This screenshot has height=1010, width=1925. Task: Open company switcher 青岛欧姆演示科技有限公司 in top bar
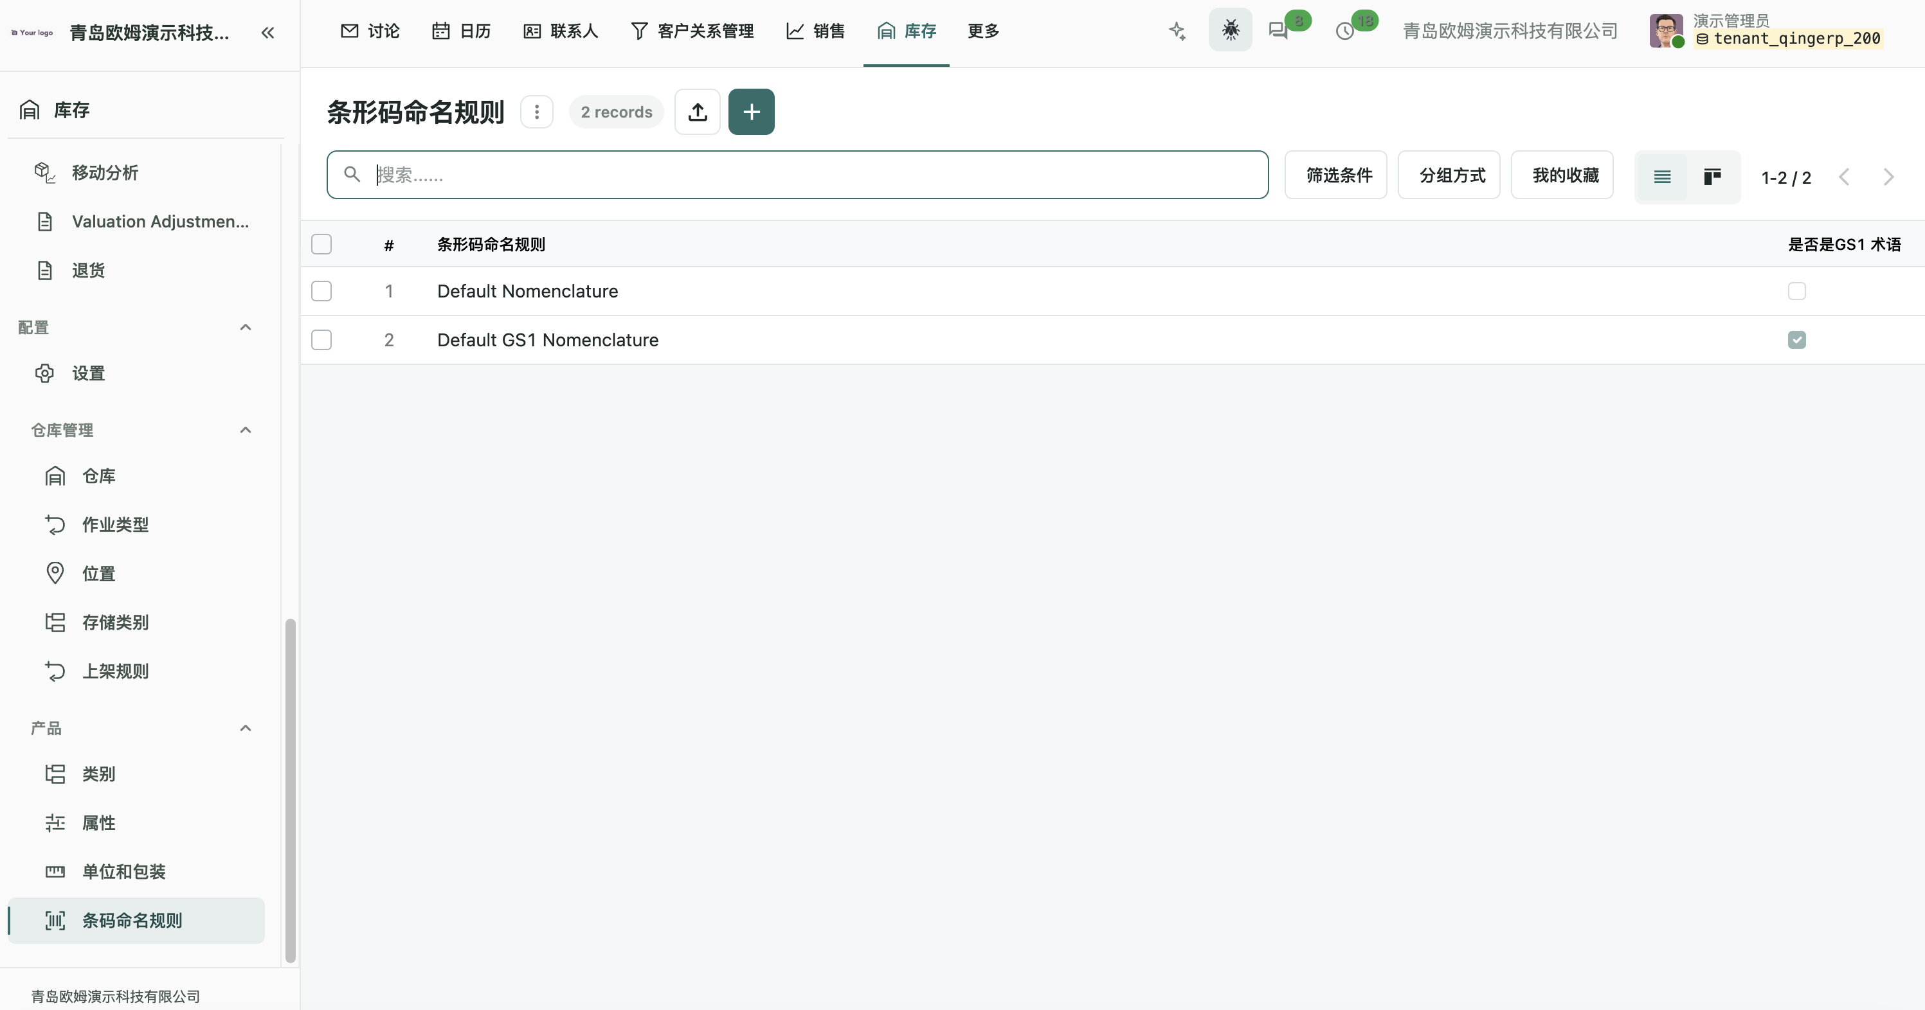1510,31
